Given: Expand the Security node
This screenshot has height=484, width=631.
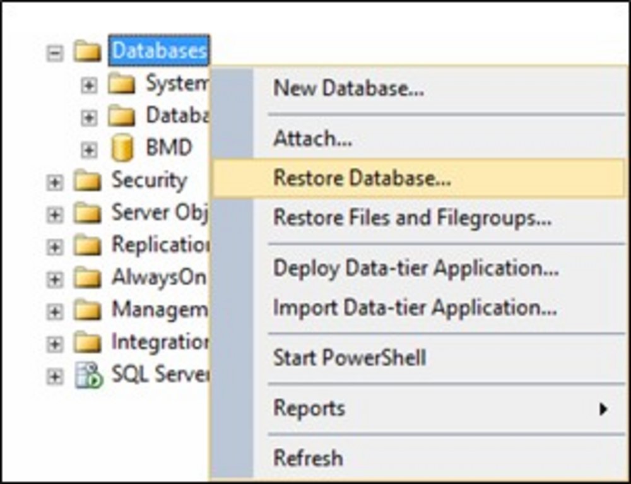Looking at the screenshot, I should pyautogui.click(x=55, y=182).
